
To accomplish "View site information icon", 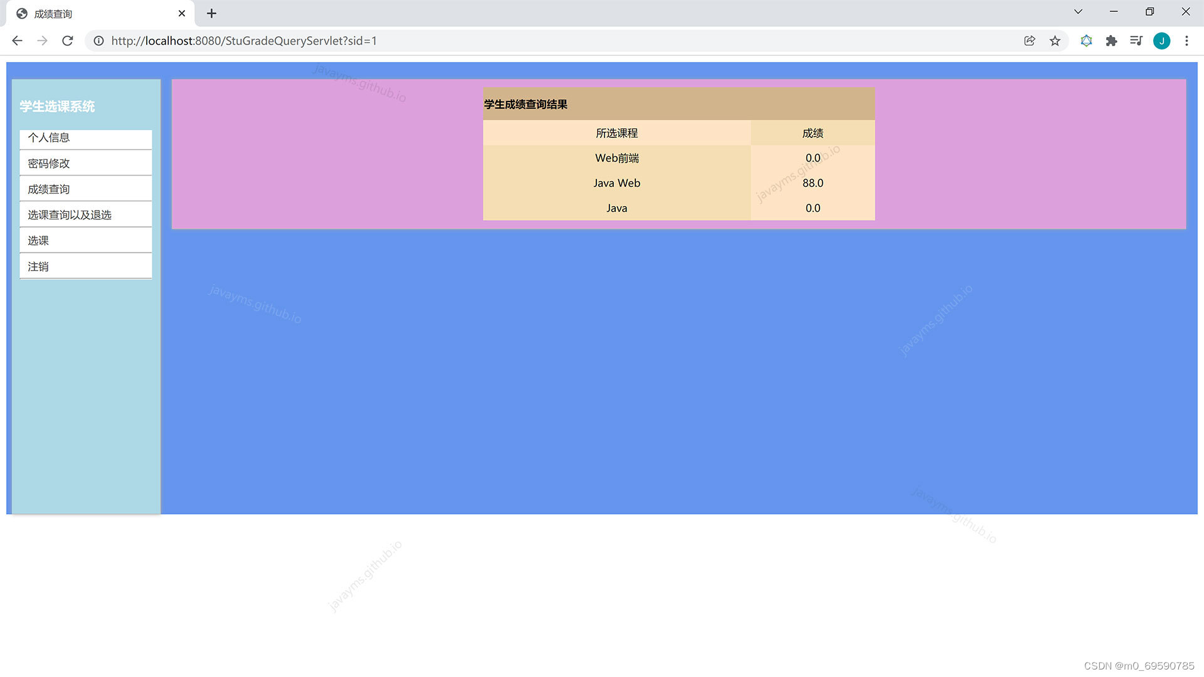I will click(98, 41).
